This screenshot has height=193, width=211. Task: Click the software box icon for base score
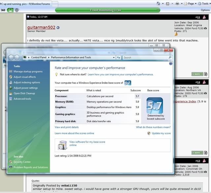[x=62, y=145]
